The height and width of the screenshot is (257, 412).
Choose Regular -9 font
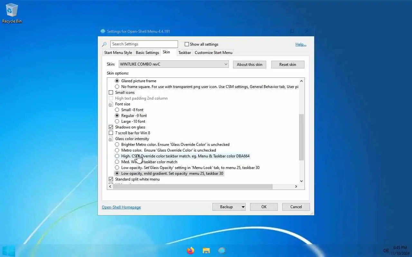click(x=117, y=116)
